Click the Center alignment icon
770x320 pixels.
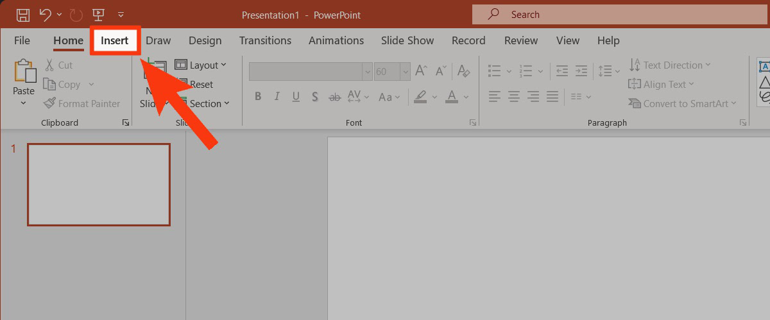point(513,97)
